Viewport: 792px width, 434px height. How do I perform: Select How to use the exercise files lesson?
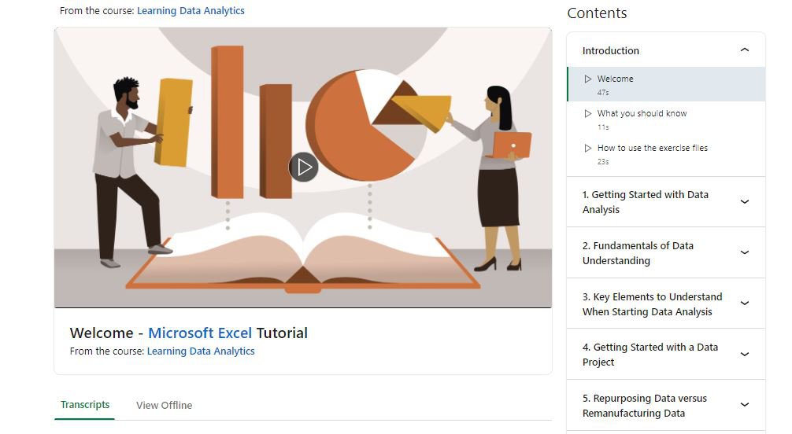[666, 154]
